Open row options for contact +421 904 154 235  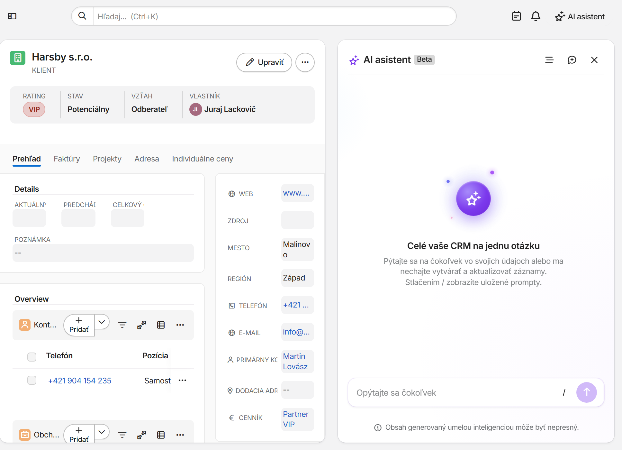(182, 380)
